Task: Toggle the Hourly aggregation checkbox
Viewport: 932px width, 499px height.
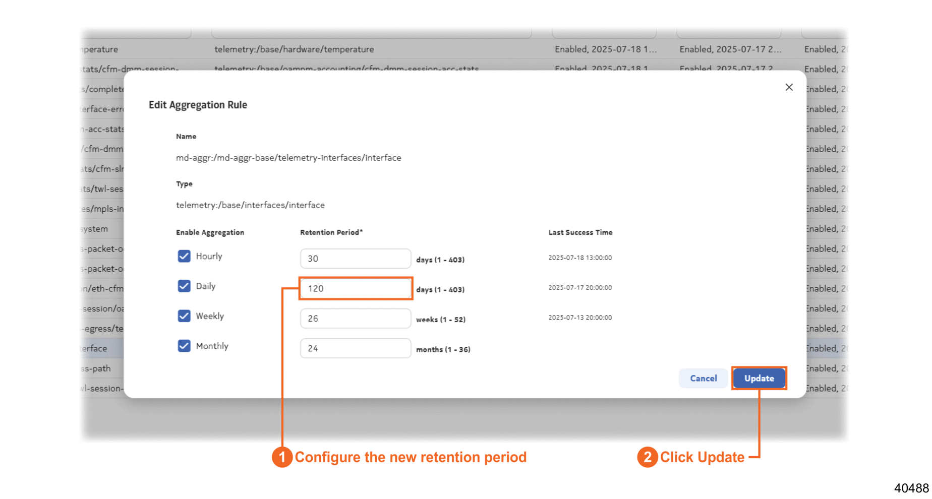Action: (x=184, y=256)
